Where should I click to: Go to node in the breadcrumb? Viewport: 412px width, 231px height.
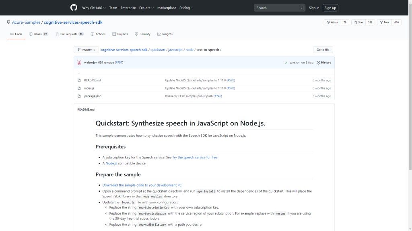pos(190,50)
